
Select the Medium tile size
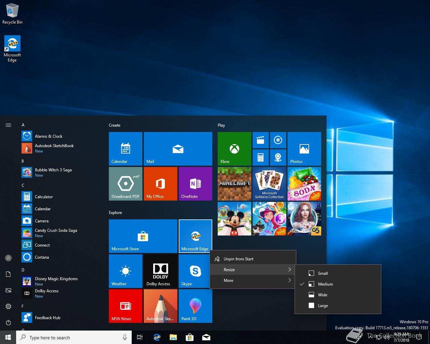coord(338,284)
